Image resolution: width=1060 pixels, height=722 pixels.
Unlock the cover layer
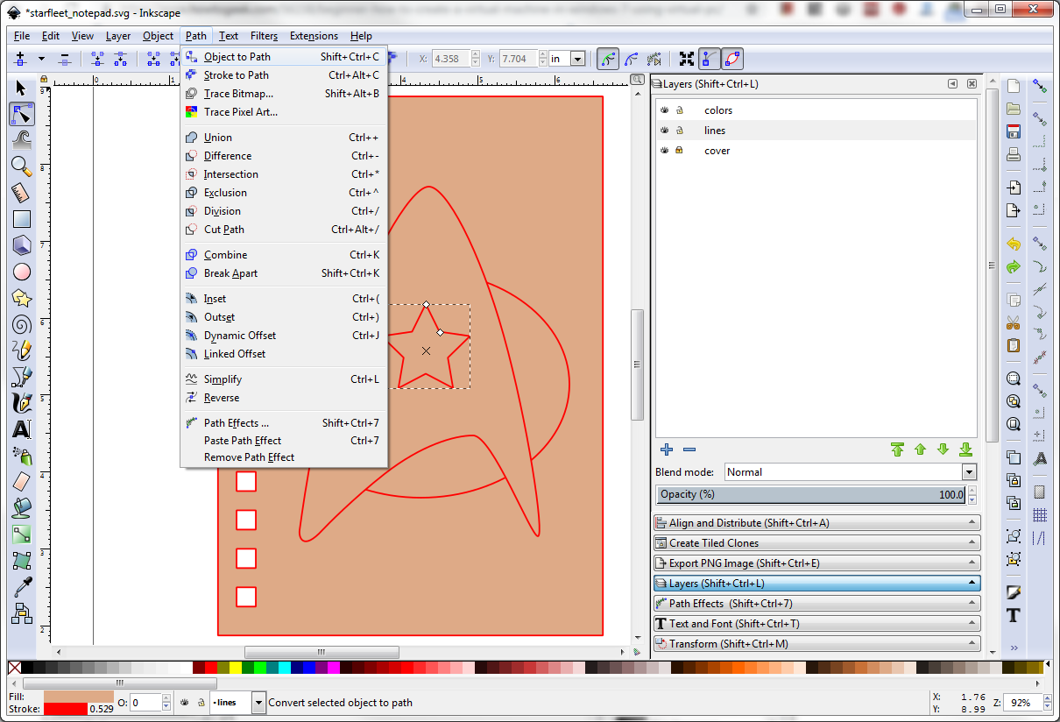click(679, 151)
